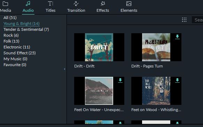
Task: Download the Feet On Water track
Action: pyautogui.click(x=120, y=80)
